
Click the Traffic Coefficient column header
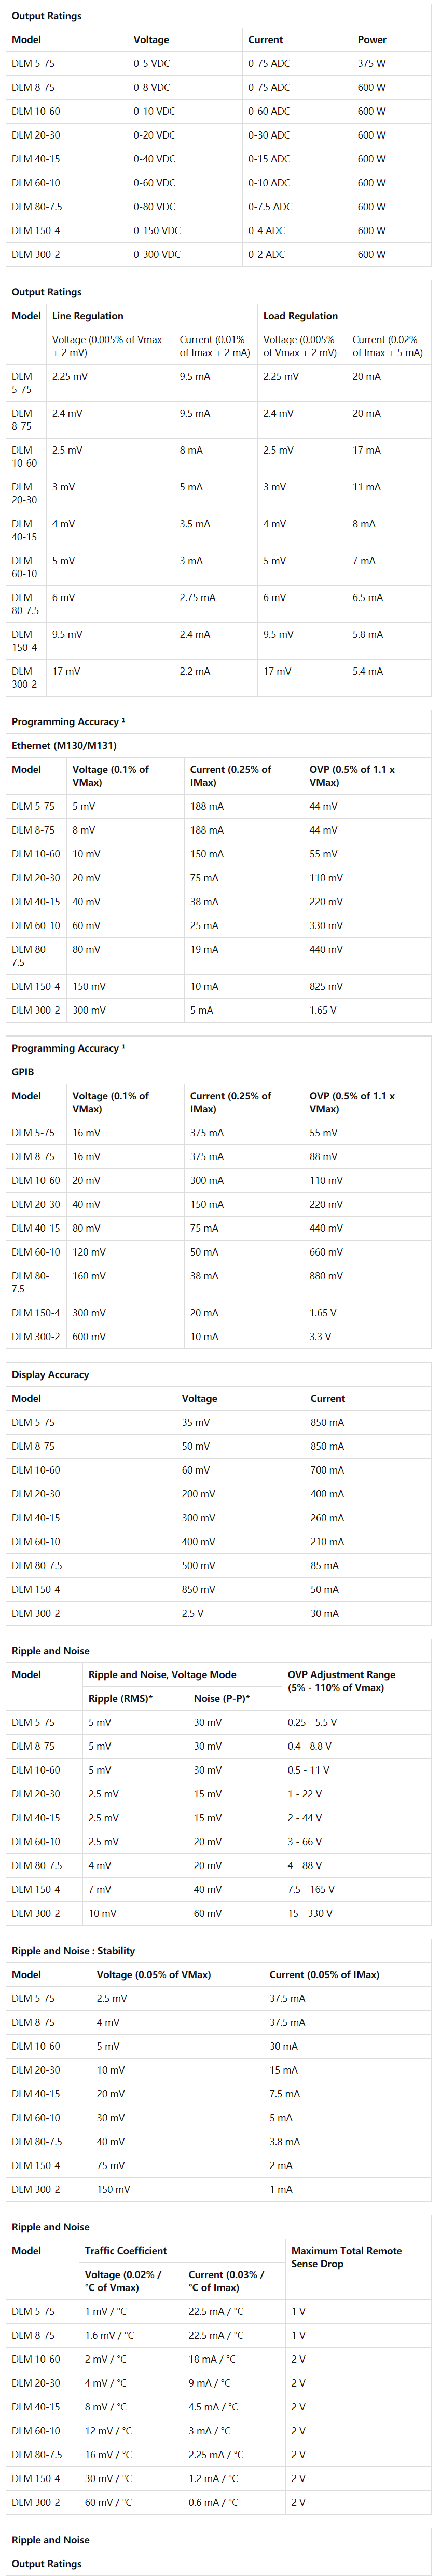[x=126, y=2251]
